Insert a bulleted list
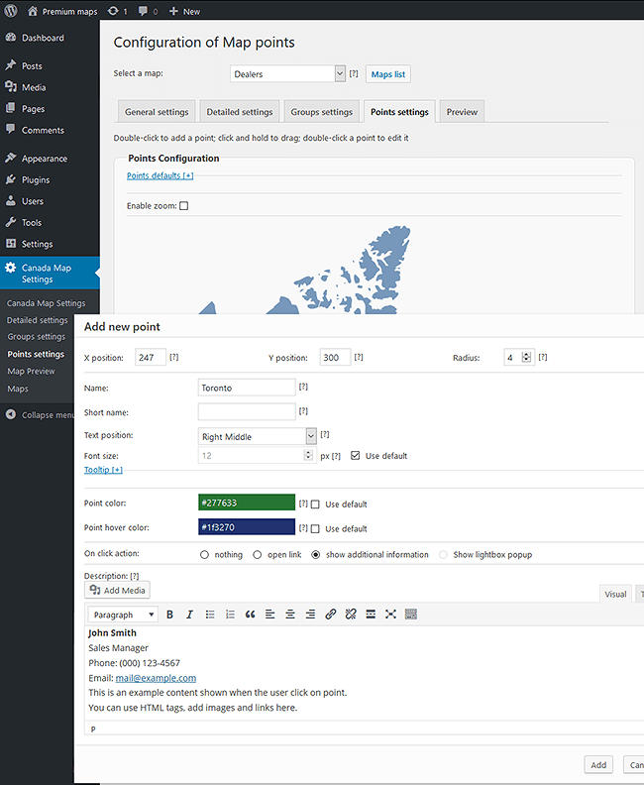The image size is (644, 785). coord(210,615)
